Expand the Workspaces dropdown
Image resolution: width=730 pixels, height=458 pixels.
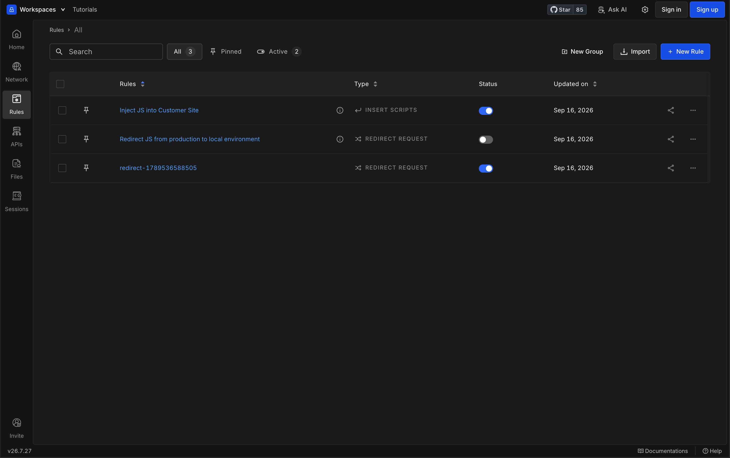tap(63, 10)
